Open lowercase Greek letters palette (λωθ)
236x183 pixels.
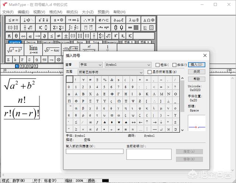pos(133,20)
